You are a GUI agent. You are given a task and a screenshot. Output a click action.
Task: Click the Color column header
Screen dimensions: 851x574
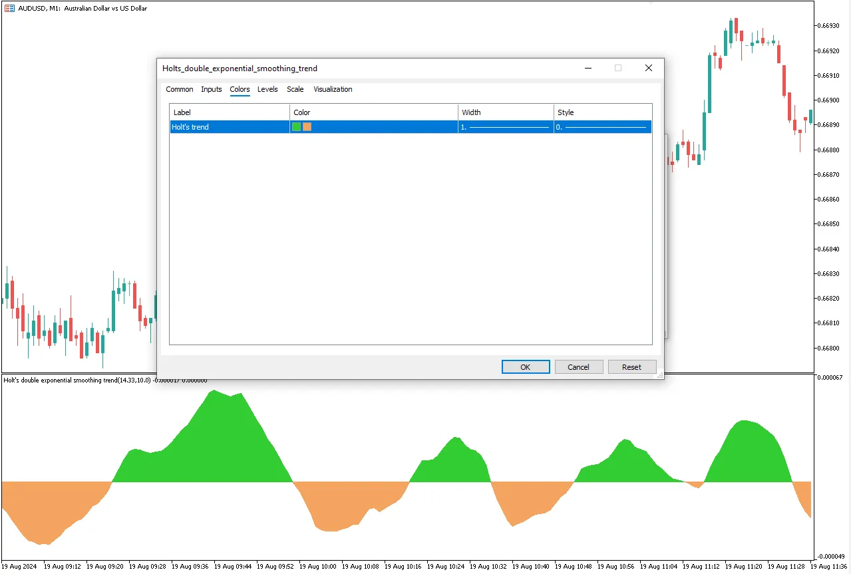pyautogui.click(x=373, y=112)
